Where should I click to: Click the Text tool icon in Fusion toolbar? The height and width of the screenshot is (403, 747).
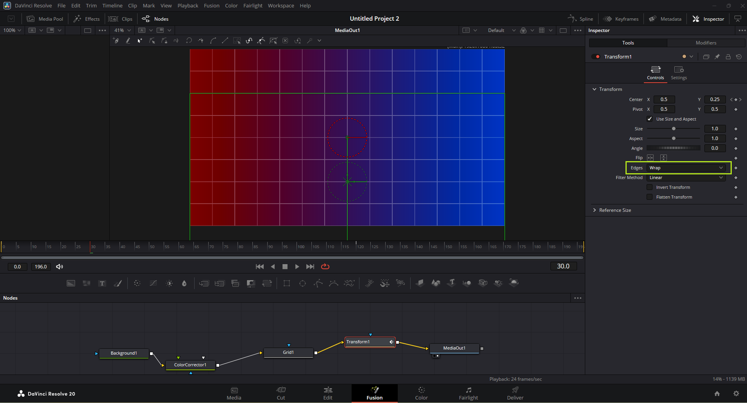click(102, 283)
